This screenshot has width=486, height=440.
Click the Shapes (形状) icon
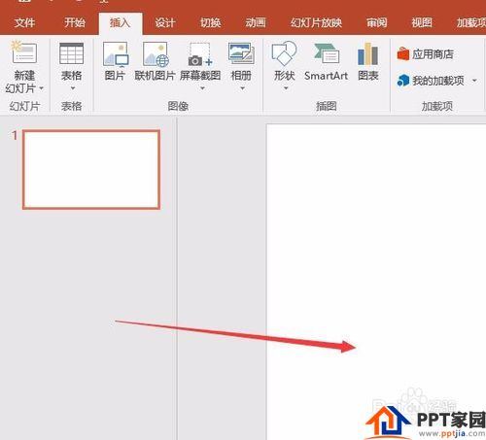pos(284,53)
